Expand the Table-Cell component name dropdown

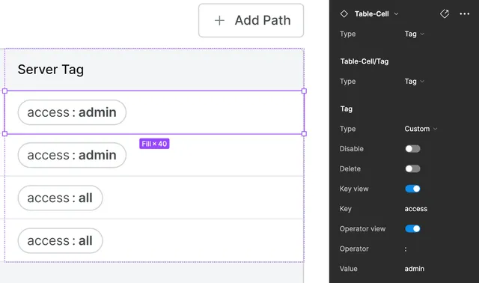tap(396, 13)
